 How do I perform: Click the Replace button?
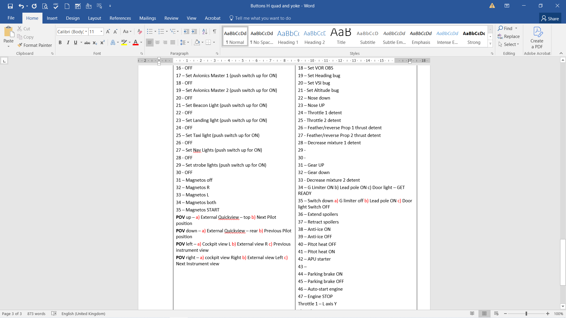tap(509, 36)
